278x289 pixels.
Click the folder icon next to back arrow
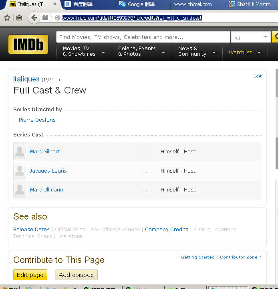[x=45, y=18]
